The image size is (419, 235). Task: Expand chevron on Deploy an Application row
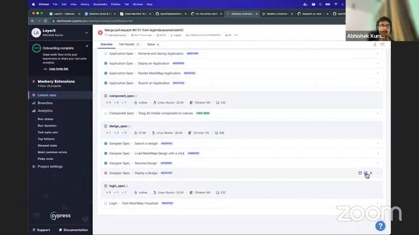(378, 63)
